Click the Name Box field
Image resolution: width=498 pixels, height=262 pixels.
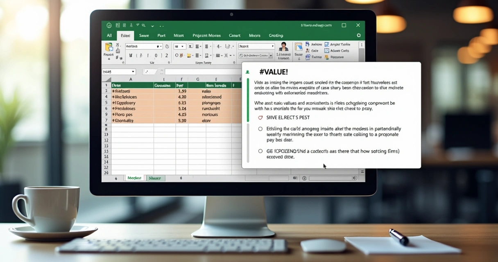119,72
